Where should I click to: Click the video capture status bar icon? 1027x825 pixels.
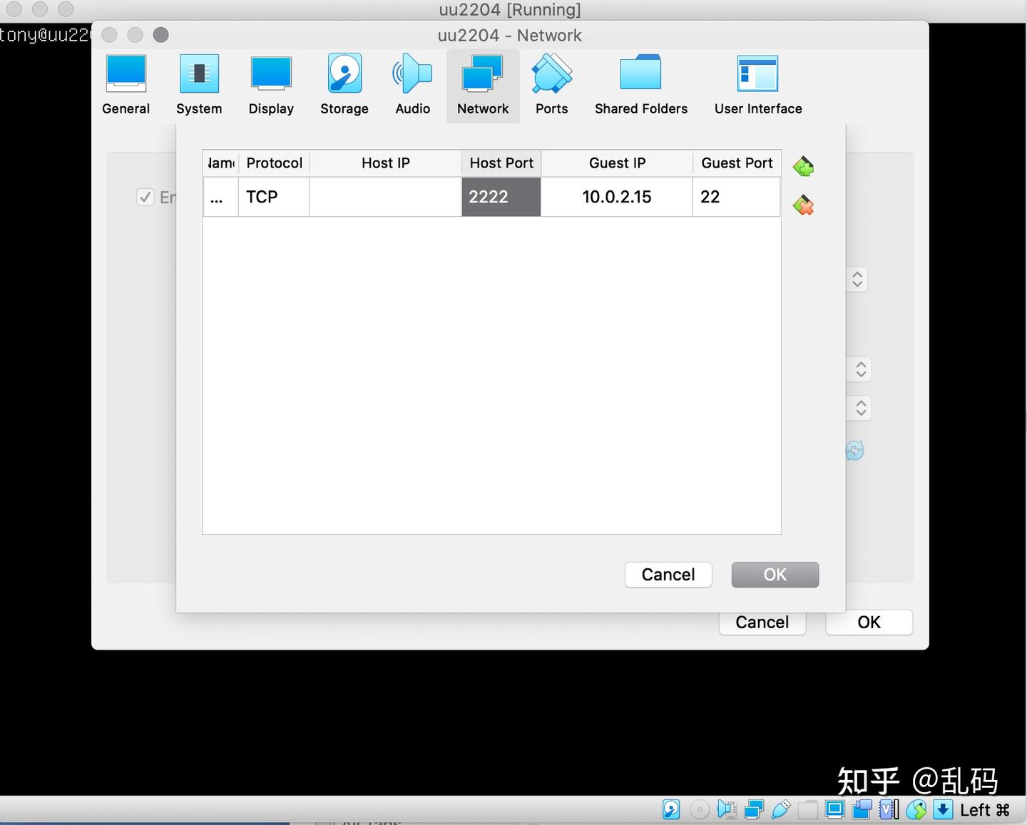[862, 809]
